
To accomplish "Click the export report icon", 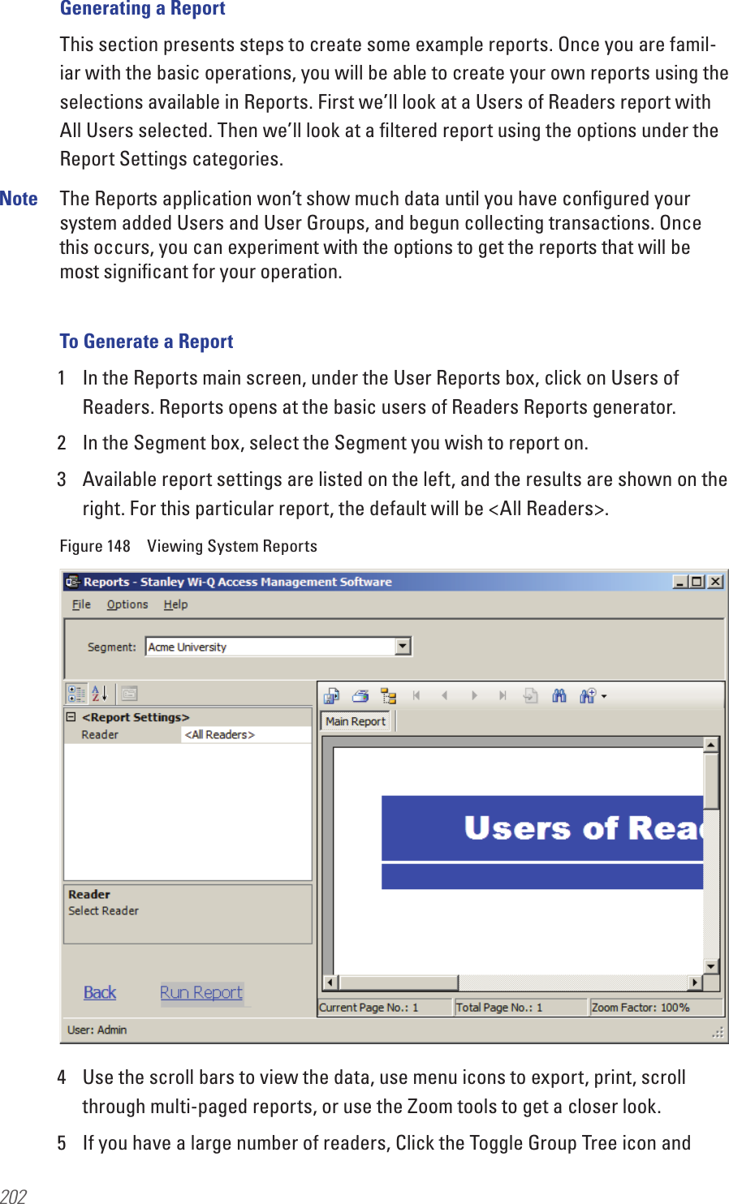I will pos(330,695).
